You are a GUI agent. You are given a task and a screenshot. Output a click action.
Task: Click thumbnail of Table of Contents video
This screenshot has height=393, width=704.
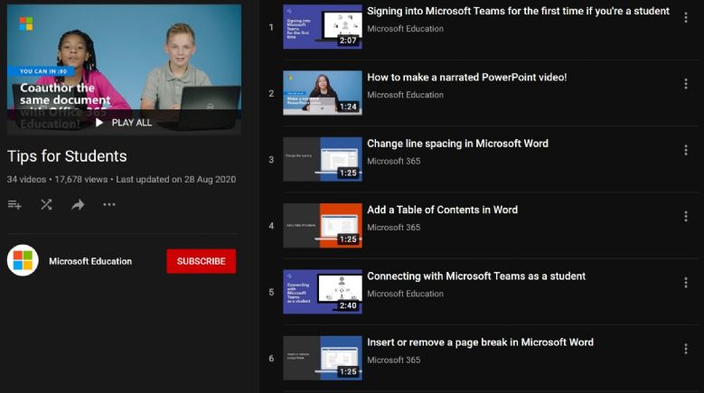coord(323,226)
